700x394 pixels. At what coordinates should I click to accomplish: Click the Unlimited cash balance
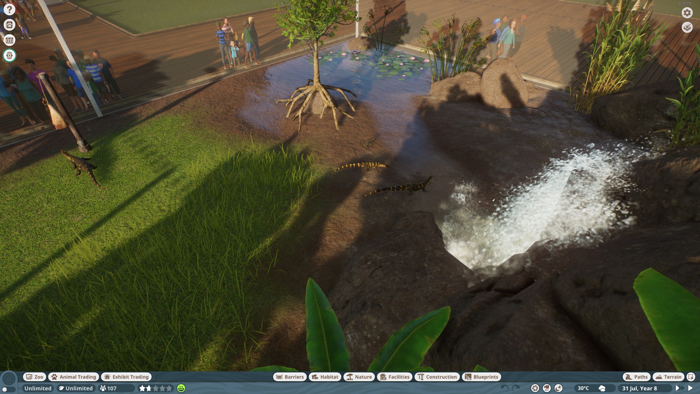(x=38, y=388)
